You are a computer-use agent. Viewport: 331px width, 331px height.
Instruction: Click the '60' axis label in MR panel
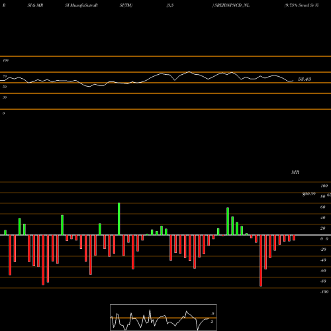(322, 207)
